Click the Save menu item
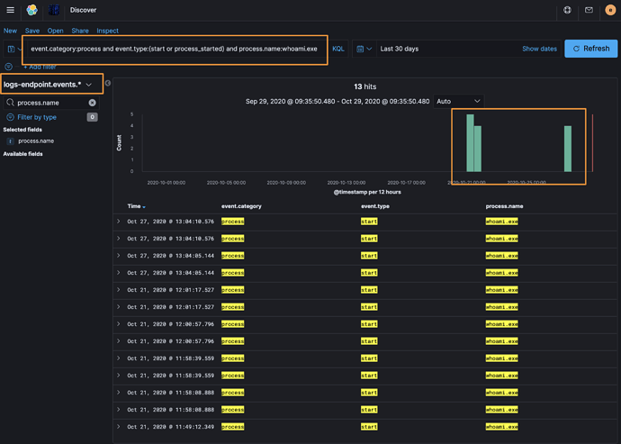The height and width of the screenshot is (444, 621). coord(32,31)
